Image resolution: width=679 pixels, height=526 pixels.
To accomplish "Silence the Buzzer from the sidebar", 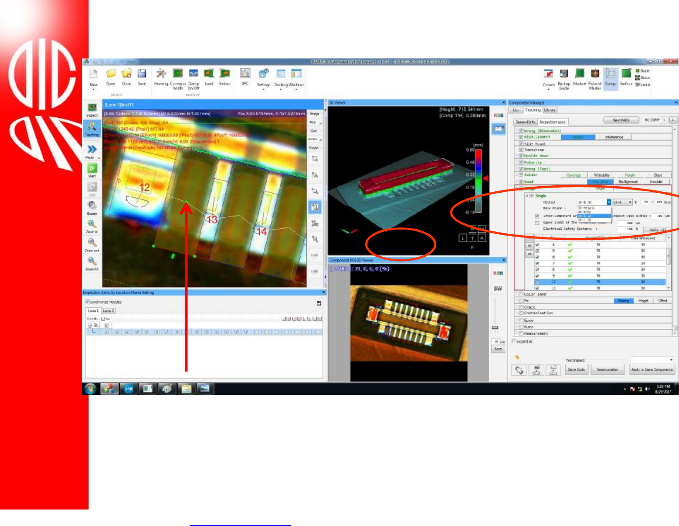I will point(92,207).
